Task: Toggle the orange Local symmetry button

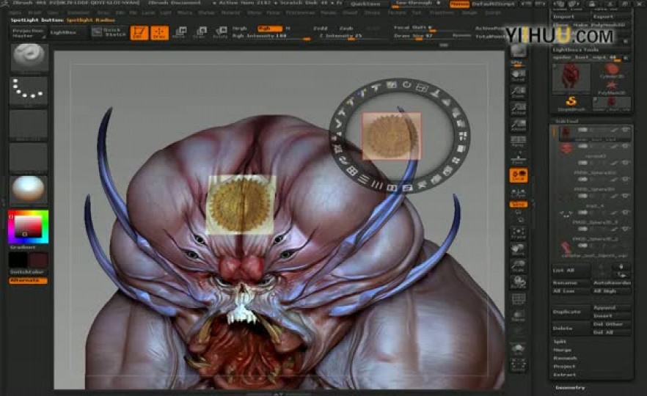Action: point(519,175)
